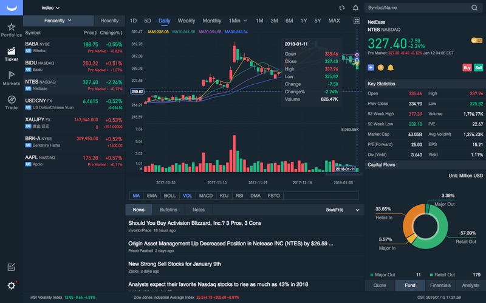Screen dimensions: 486x303
Task: Set chart range to 1M
Action: click(259, 21)
